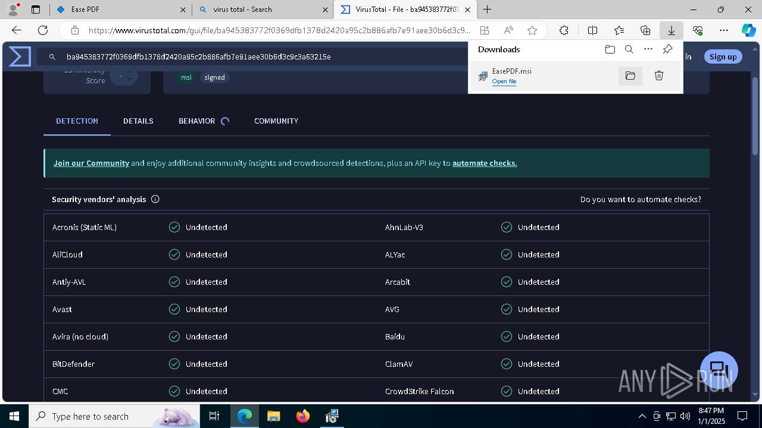
Task: Click the browser Back arrow
Action: (17, 30)
